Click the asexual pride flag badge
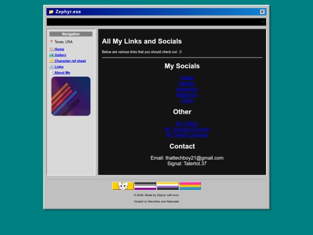Screen dimensions: 313x235 coord(145,186)
